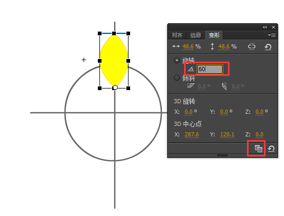Click the rotation angle input field showing 60
Screen dimensions: 284x216
click(210, 69)
